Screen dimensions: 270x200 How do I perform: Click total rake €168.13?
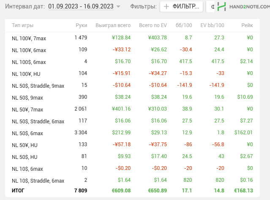[x=243, y=191]
